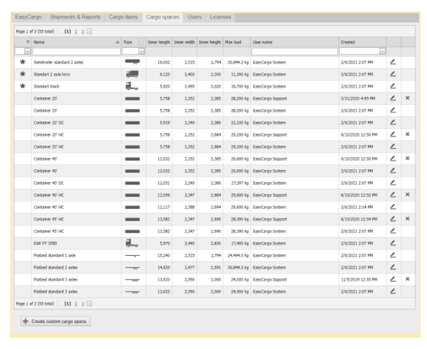Remove the Container 40' HC custom space
Viewport: 427px width, 349px height.
(407, 195)
